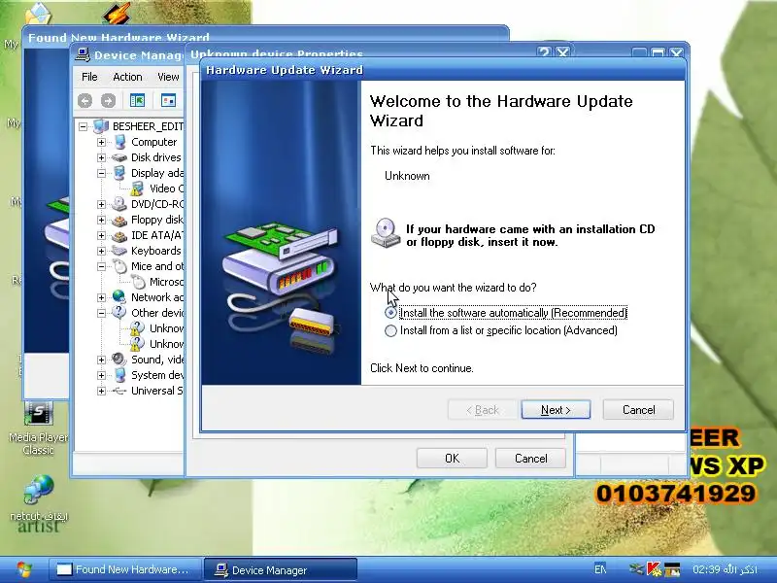Click OK in Unknown device Properties
Viewport: 777px width, 583px height.
coord(452,458)
